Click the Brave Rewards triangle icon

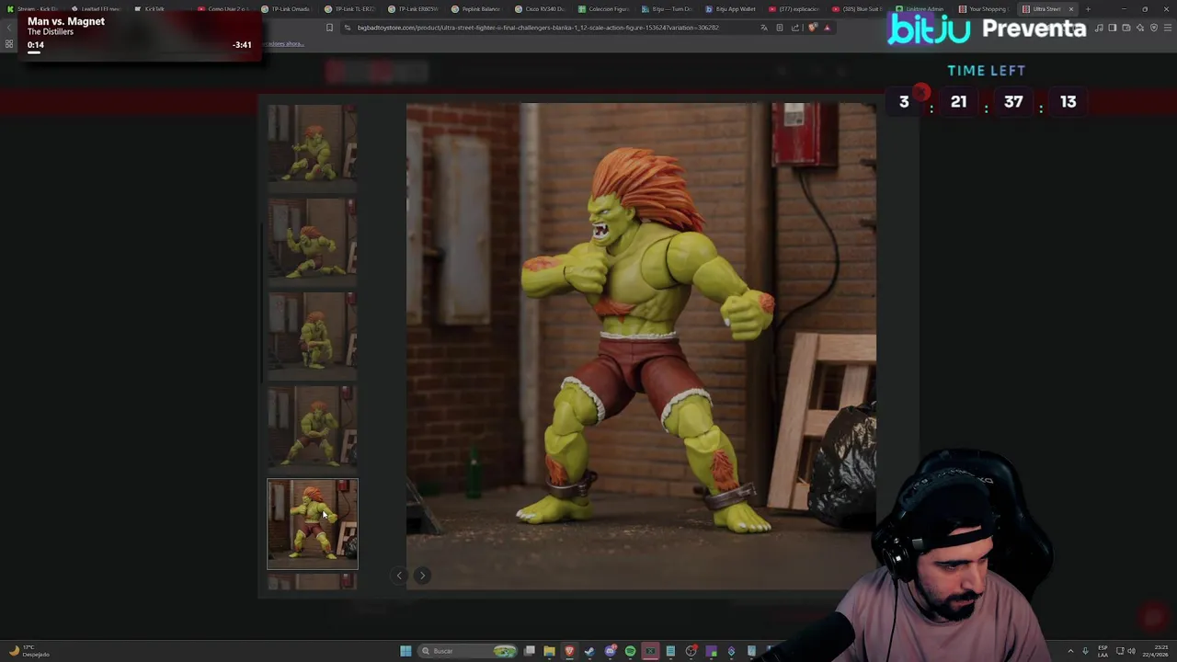click(827, 28)
